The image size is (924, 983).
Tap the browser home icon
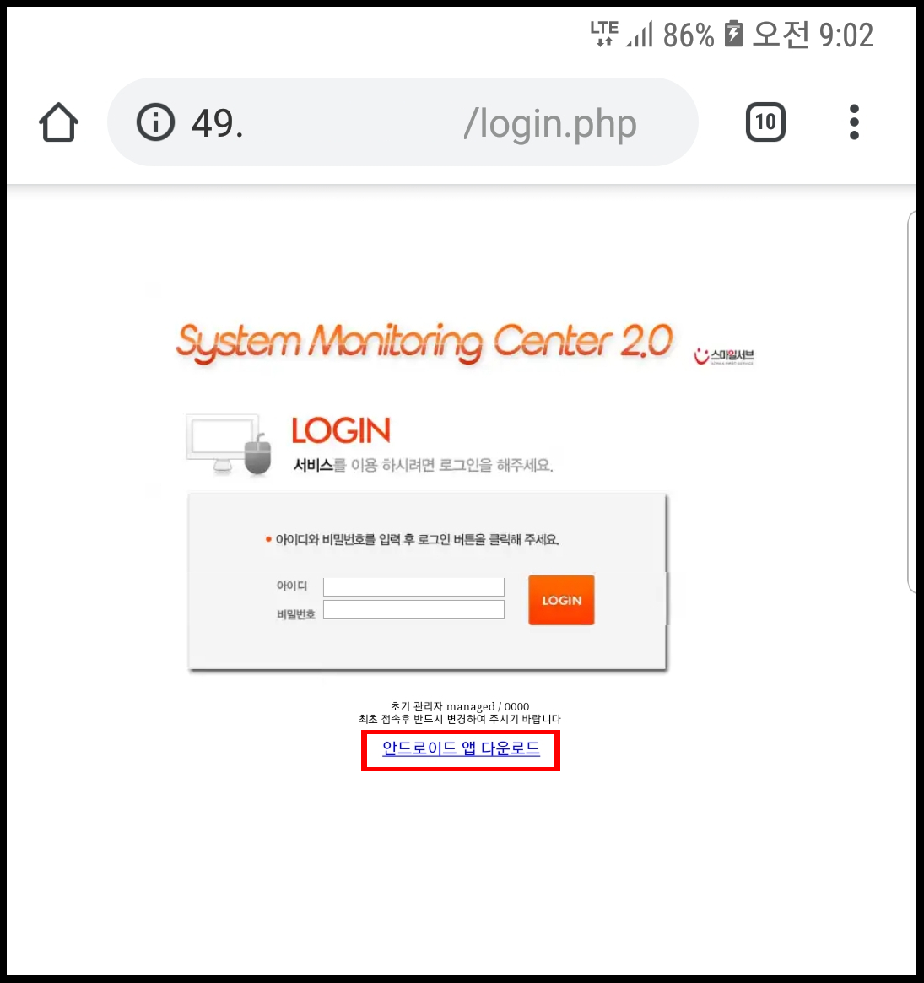pos(58,122)
